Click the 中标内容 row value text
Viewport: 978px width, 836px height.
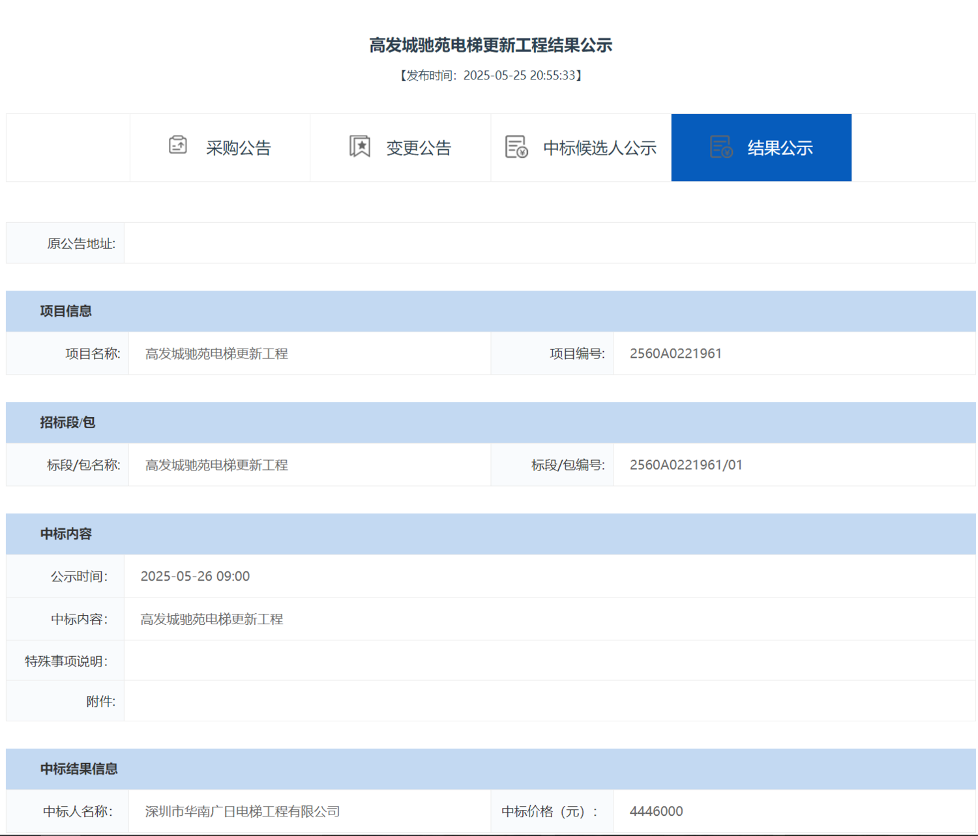point(212,619)
